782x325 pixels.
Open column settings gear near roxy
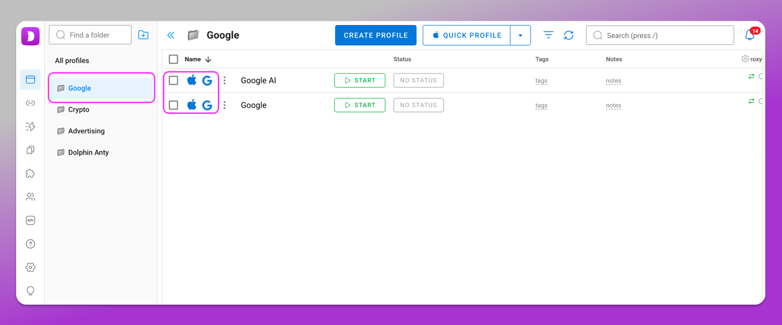coord(745,59)
